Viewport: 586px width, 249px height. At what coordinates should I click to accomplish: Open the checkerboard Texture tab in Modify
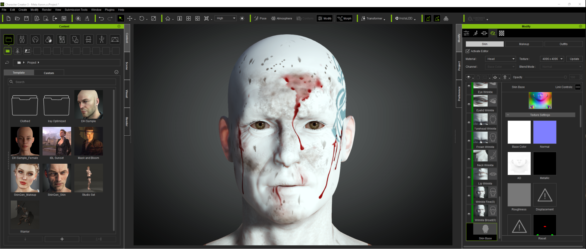click(x=502, y=33)
